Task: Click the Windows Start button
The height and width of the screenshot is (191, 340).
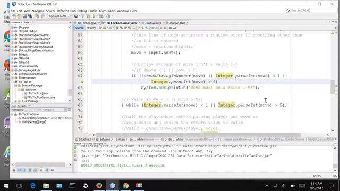Action: [6, 186]
